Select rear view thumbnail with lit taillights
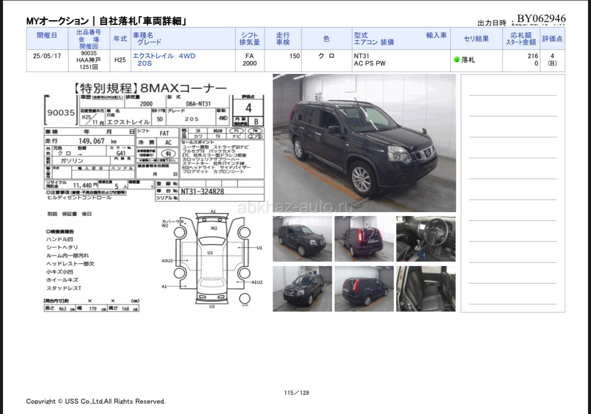591x414 pixels. point(364,239)
